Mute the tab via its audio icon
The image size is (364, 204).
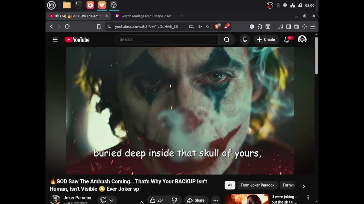pos(57,16)
